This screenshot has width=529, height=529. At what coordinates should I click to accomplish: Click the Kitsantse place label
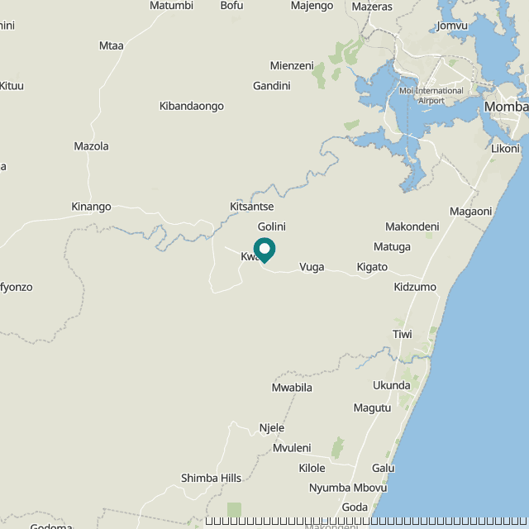(251, 207)
